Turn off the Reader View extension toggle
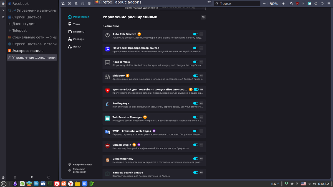The image size is (333, 187). (196, 62)
